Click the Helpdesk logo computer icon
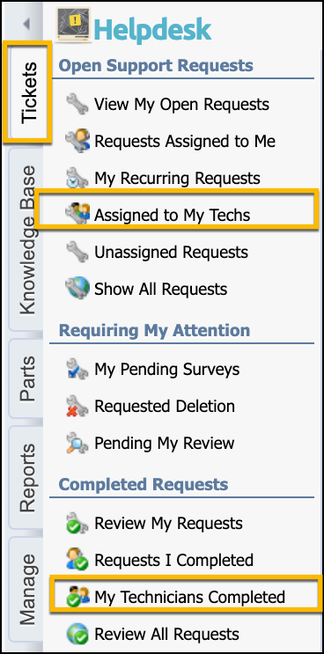324x654 pixels. 73,25
